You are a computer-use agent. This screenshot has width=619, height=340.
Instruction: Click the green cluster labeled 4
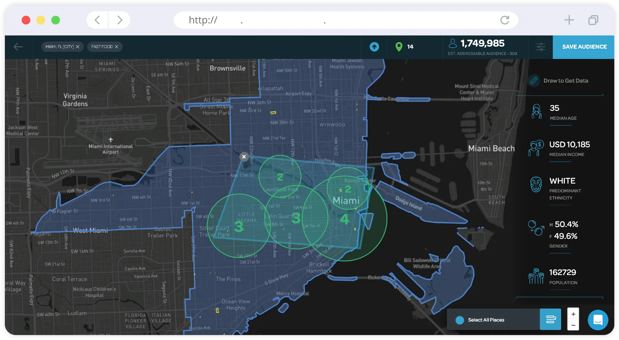point(344,219)
